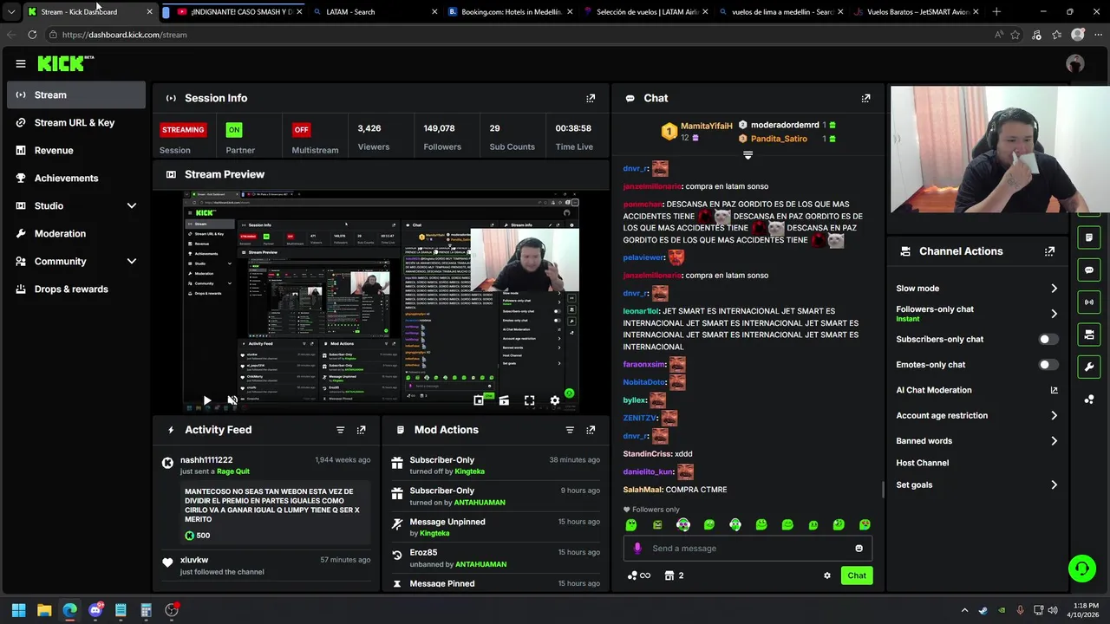Open the Moderation sidebar item
Screen dimensions: 1110x624
[76, 234]
